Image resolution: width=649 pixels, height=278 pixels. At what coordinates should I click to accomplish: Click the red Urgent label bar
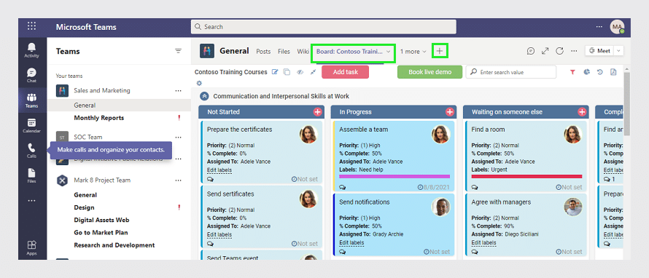(x=526, y=176)
